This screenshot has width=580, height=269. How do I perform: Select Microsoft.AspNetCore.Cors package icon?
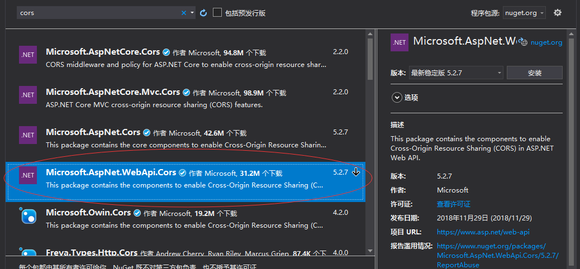point(28,55)
